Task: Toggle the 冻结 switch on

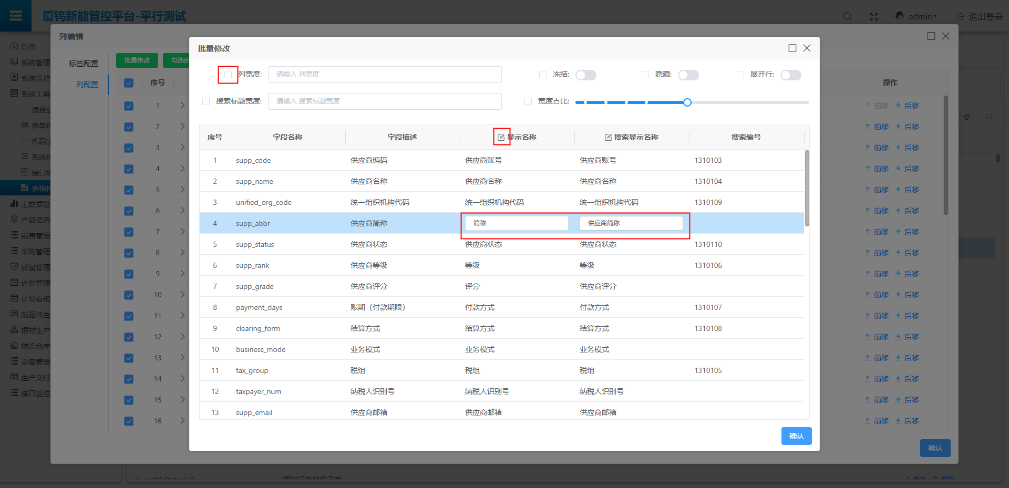Action: point(585,75)
